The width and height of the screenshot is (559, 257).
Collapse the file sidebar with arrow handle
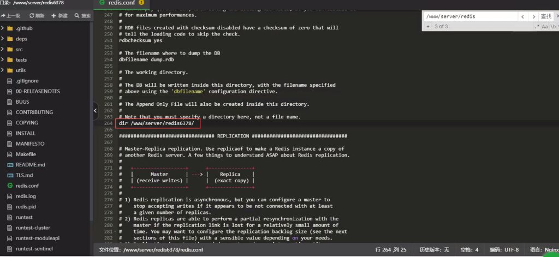(x=96, y=111)
